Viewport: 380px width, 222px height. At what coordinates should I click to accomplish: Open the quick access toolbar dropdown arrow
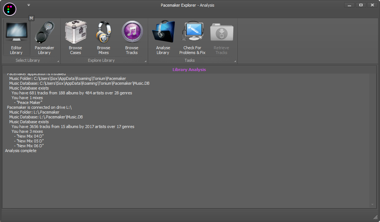click(29, 5)
